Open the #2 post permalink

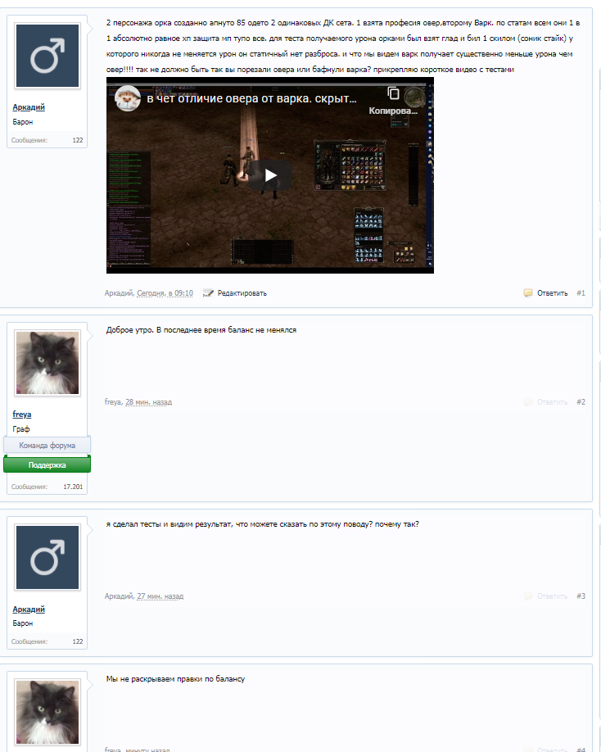pyautogui.click(x=581, y=402)
